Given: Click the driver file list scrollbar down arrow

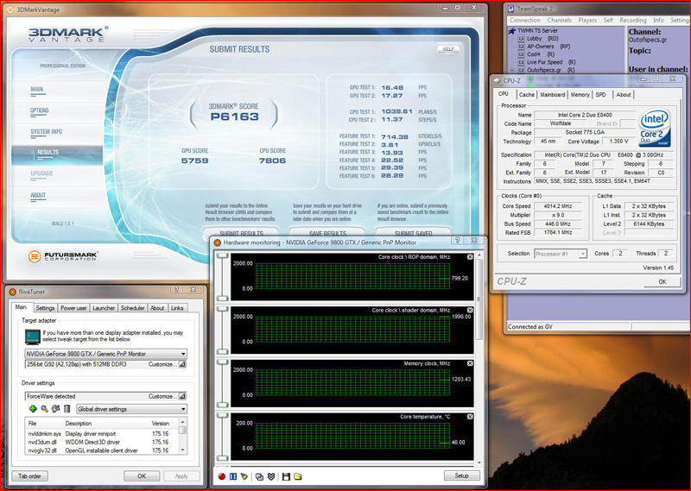Looking at the screenshot, I should click(182, 450).
